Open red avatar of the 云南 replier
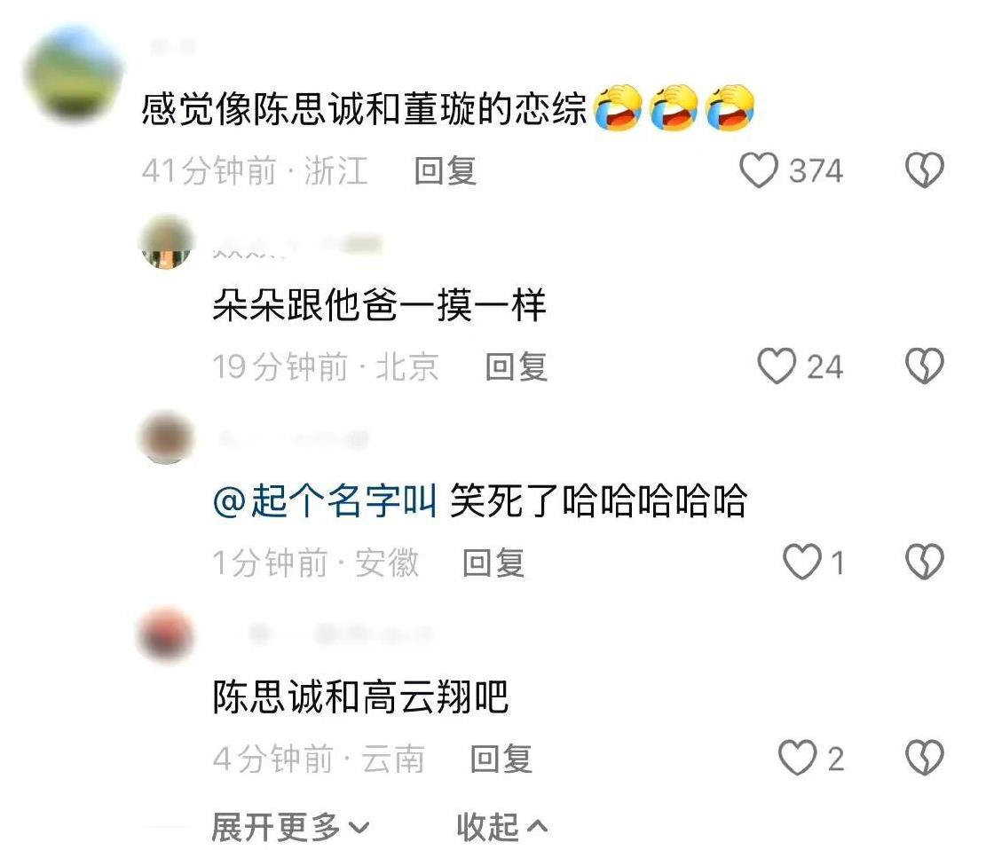This screenshot has height=850, width=986. click(166, 634)
